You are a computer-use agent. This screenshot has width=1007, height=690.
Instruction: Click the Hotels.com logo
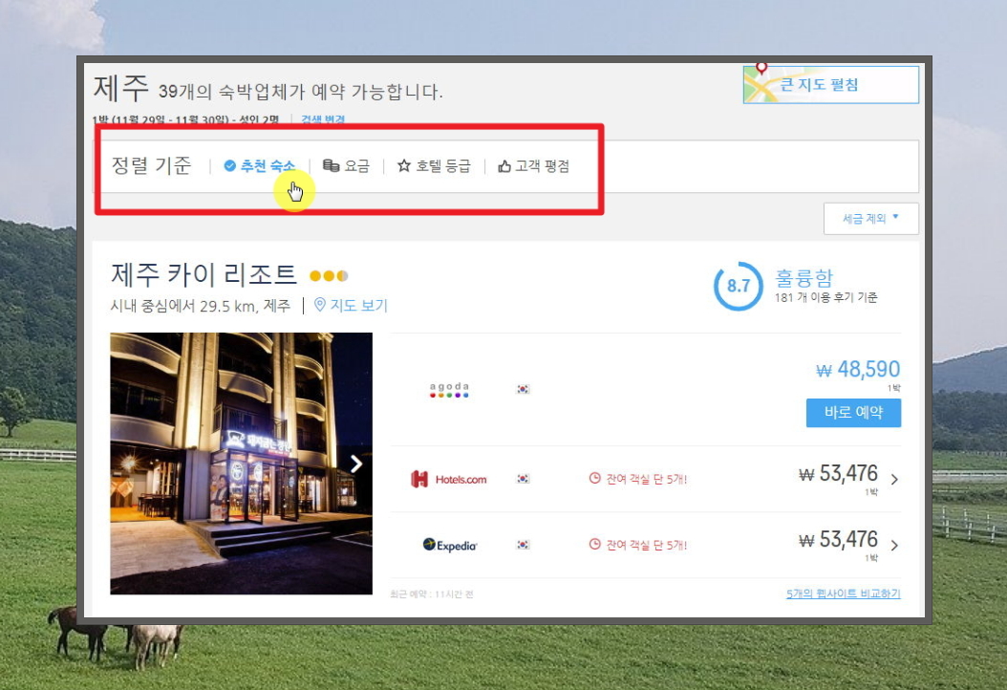click(449, 480)
